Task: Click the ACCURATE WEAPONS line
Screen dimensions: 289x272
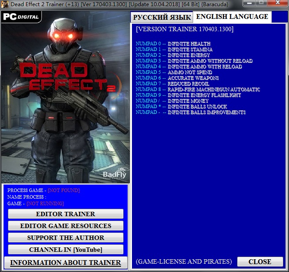Action: point(177,78)
